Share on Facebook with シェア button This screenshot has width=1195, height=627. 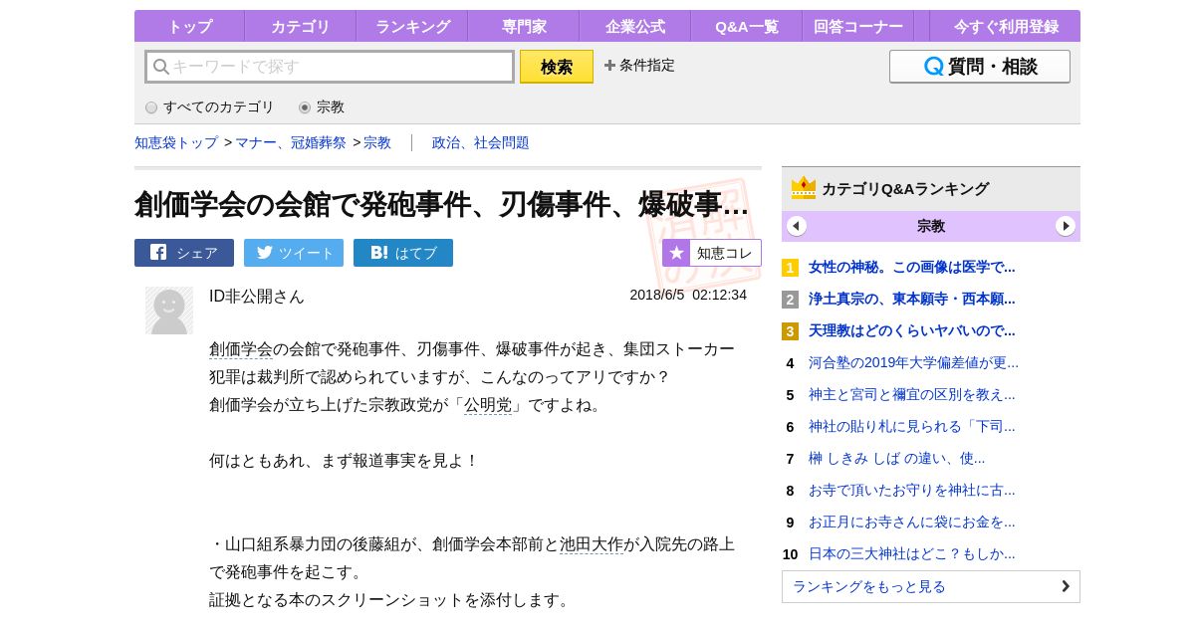click(x=184, y=253)
